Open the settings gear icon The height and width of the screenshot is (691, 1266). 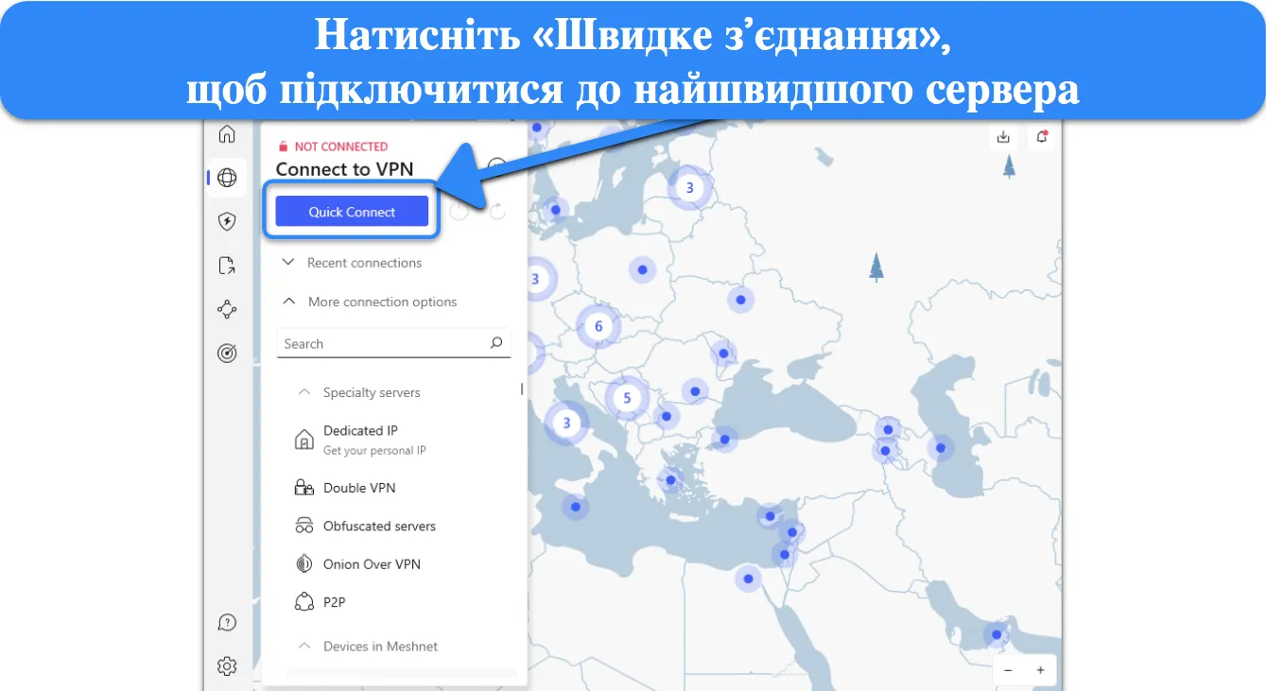(227, 666)
